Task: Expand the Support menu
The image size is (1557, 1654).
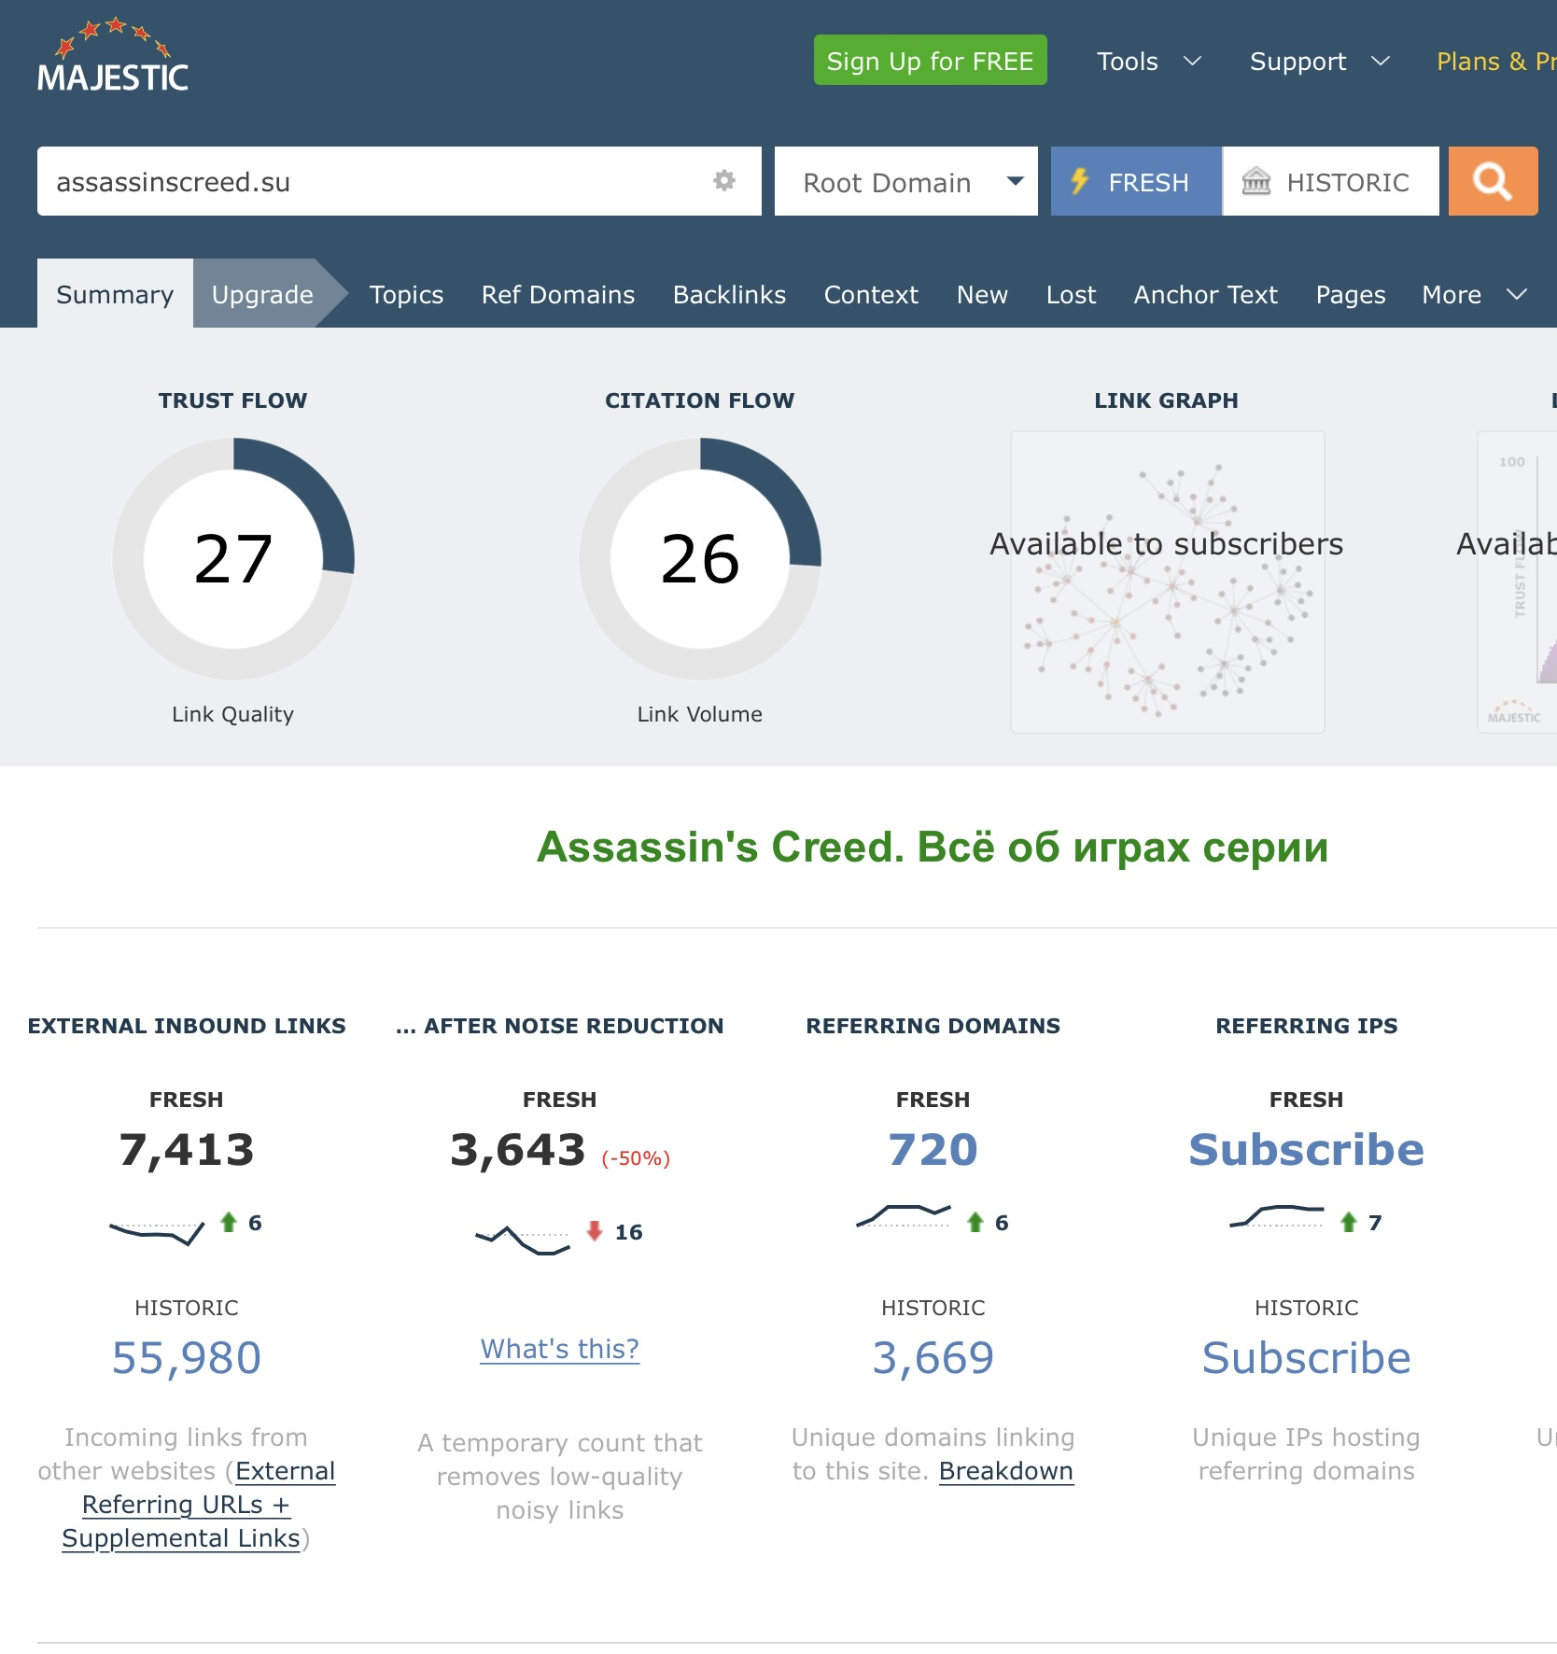Action: click(1320, 62)
